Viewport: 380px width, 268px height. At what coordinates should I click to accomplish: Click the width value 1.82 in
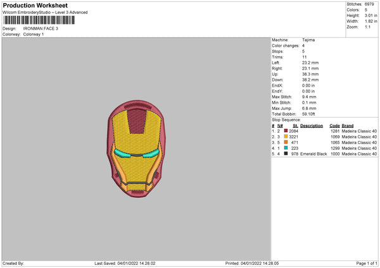tap(370, 21)
